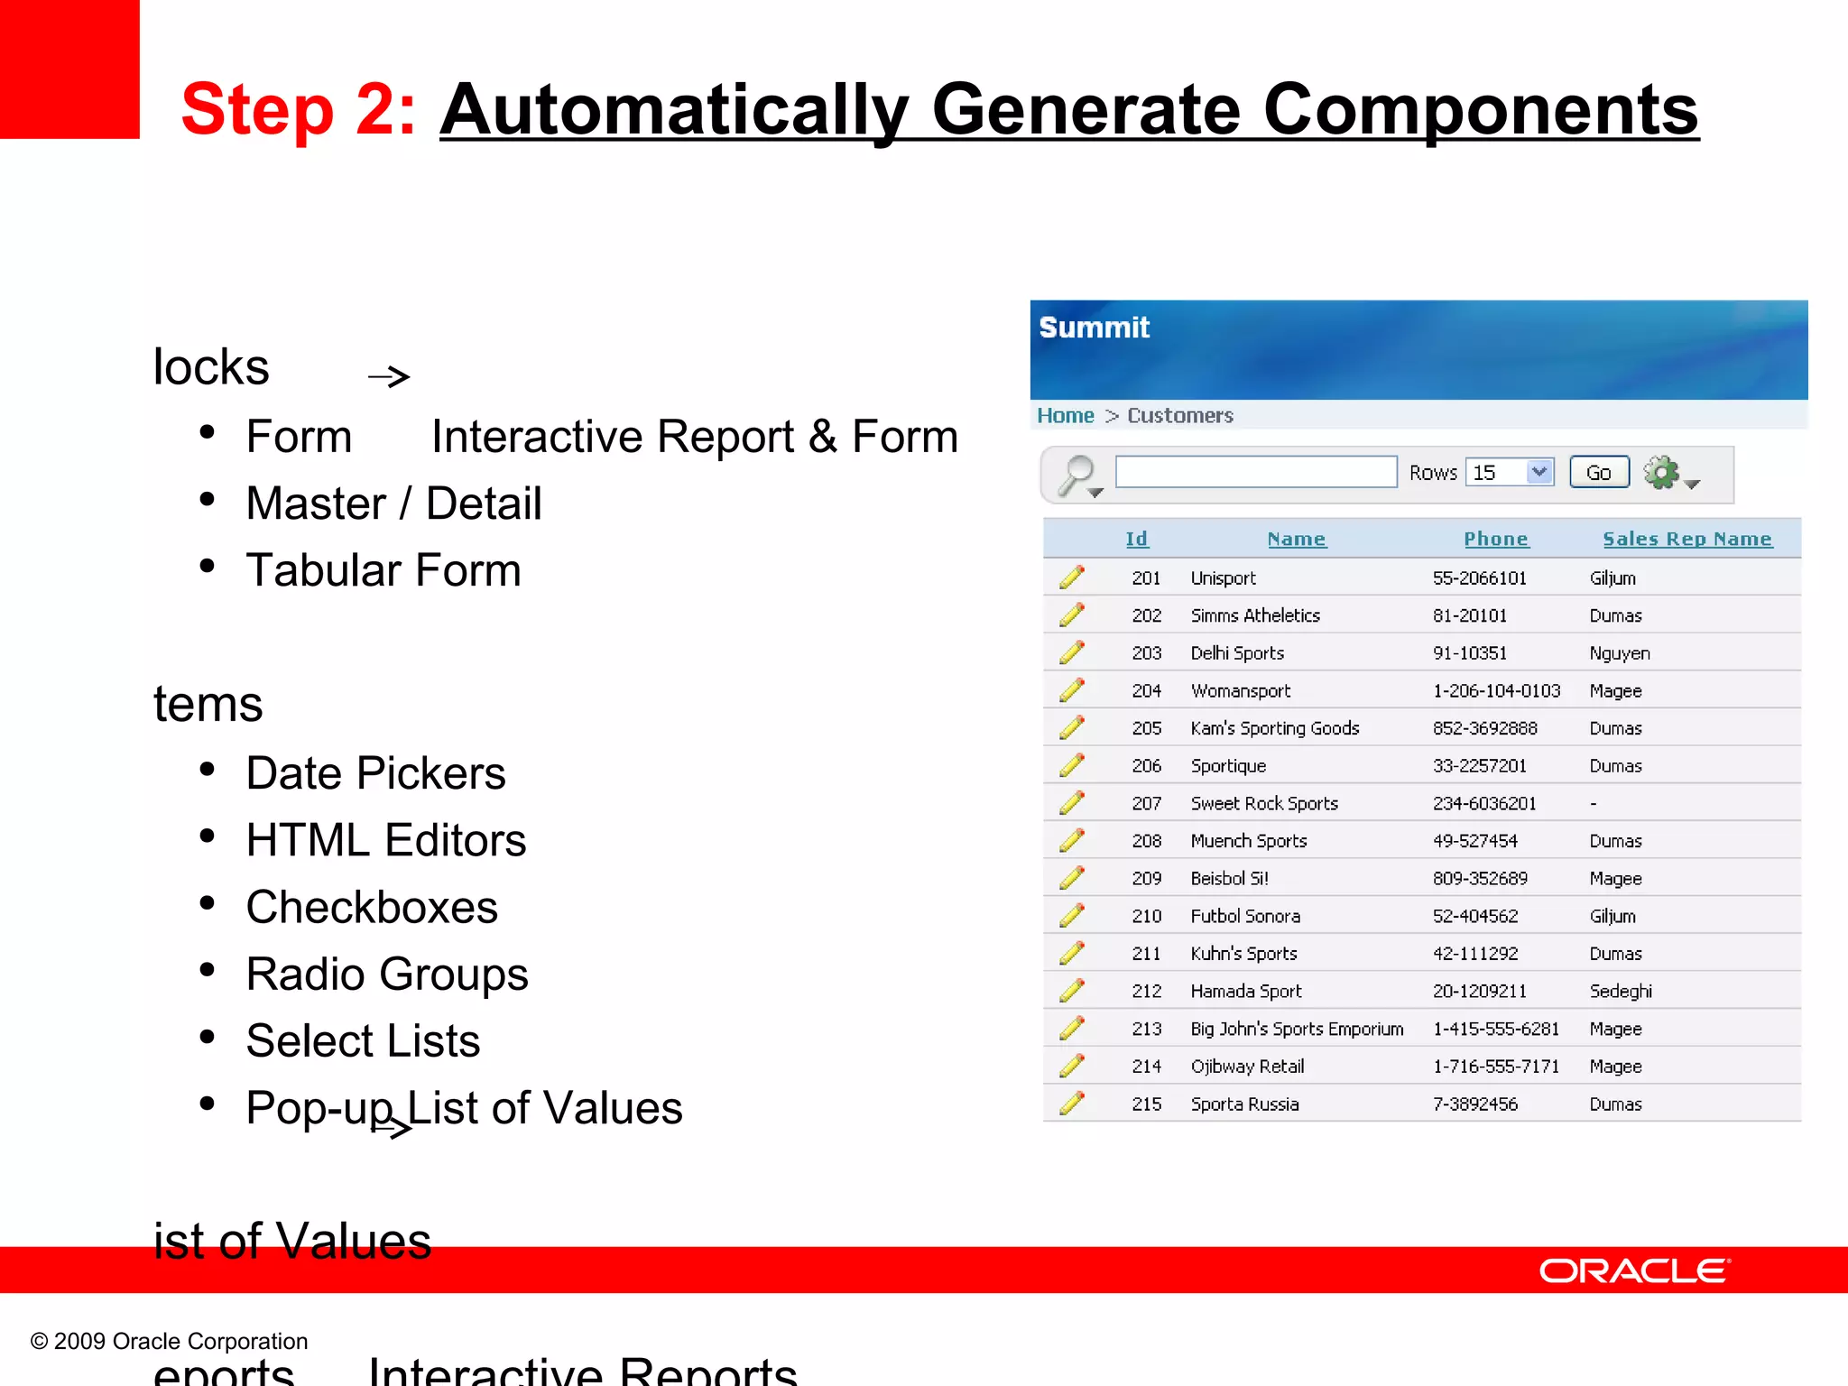Select the Futbol Sonora cell

1245,916
